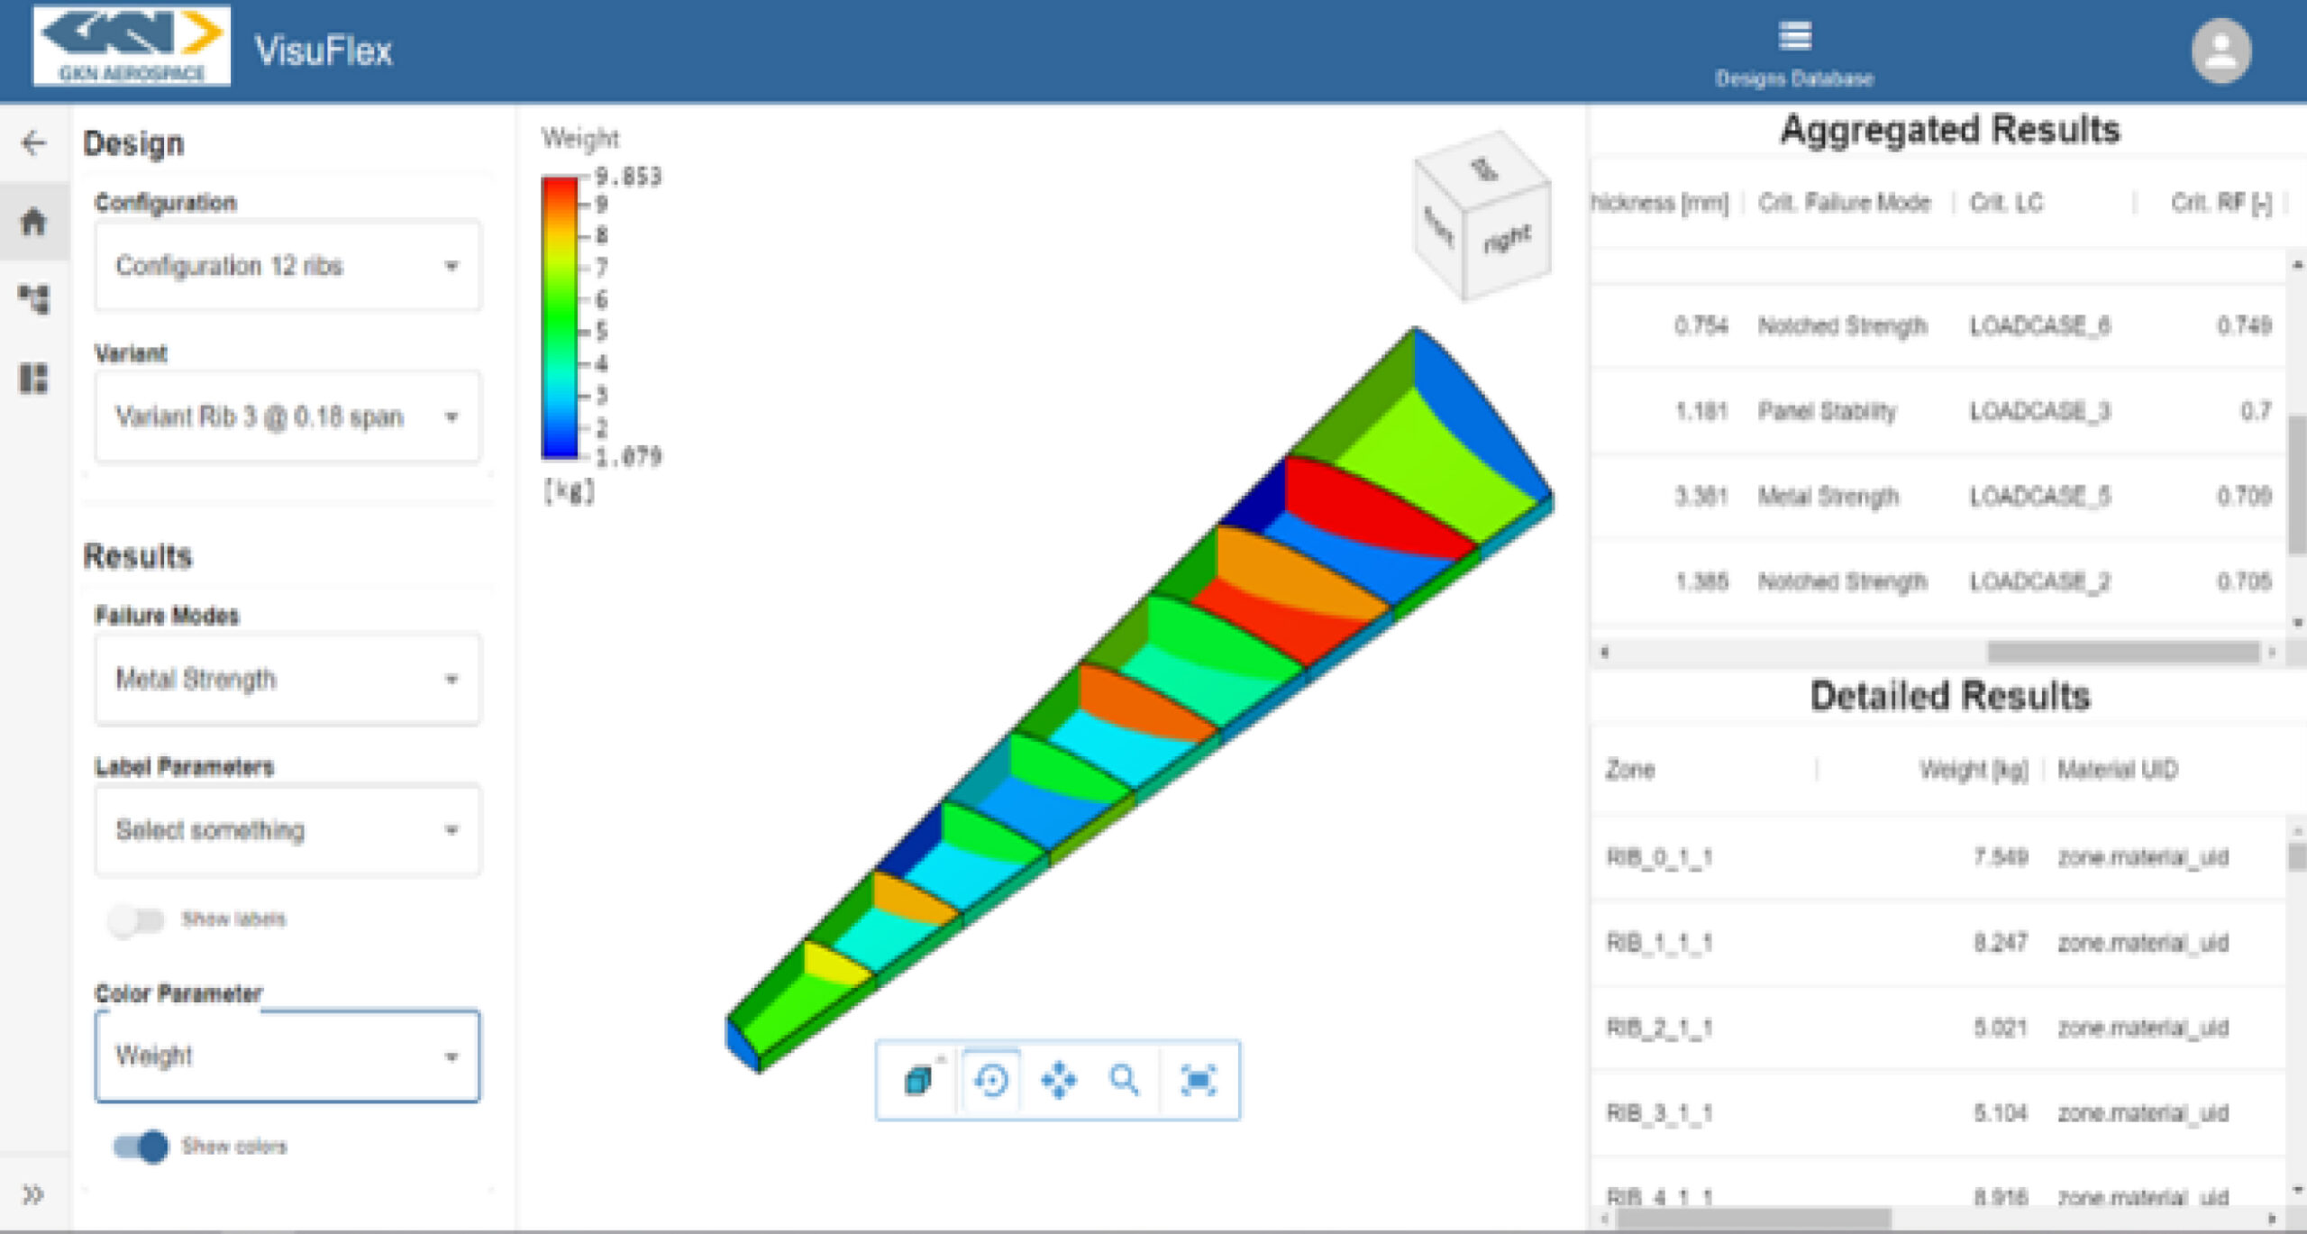Expand the Variant Rib 3 dropdown
The image size is (2307, 1234).
tap(287, 416)
